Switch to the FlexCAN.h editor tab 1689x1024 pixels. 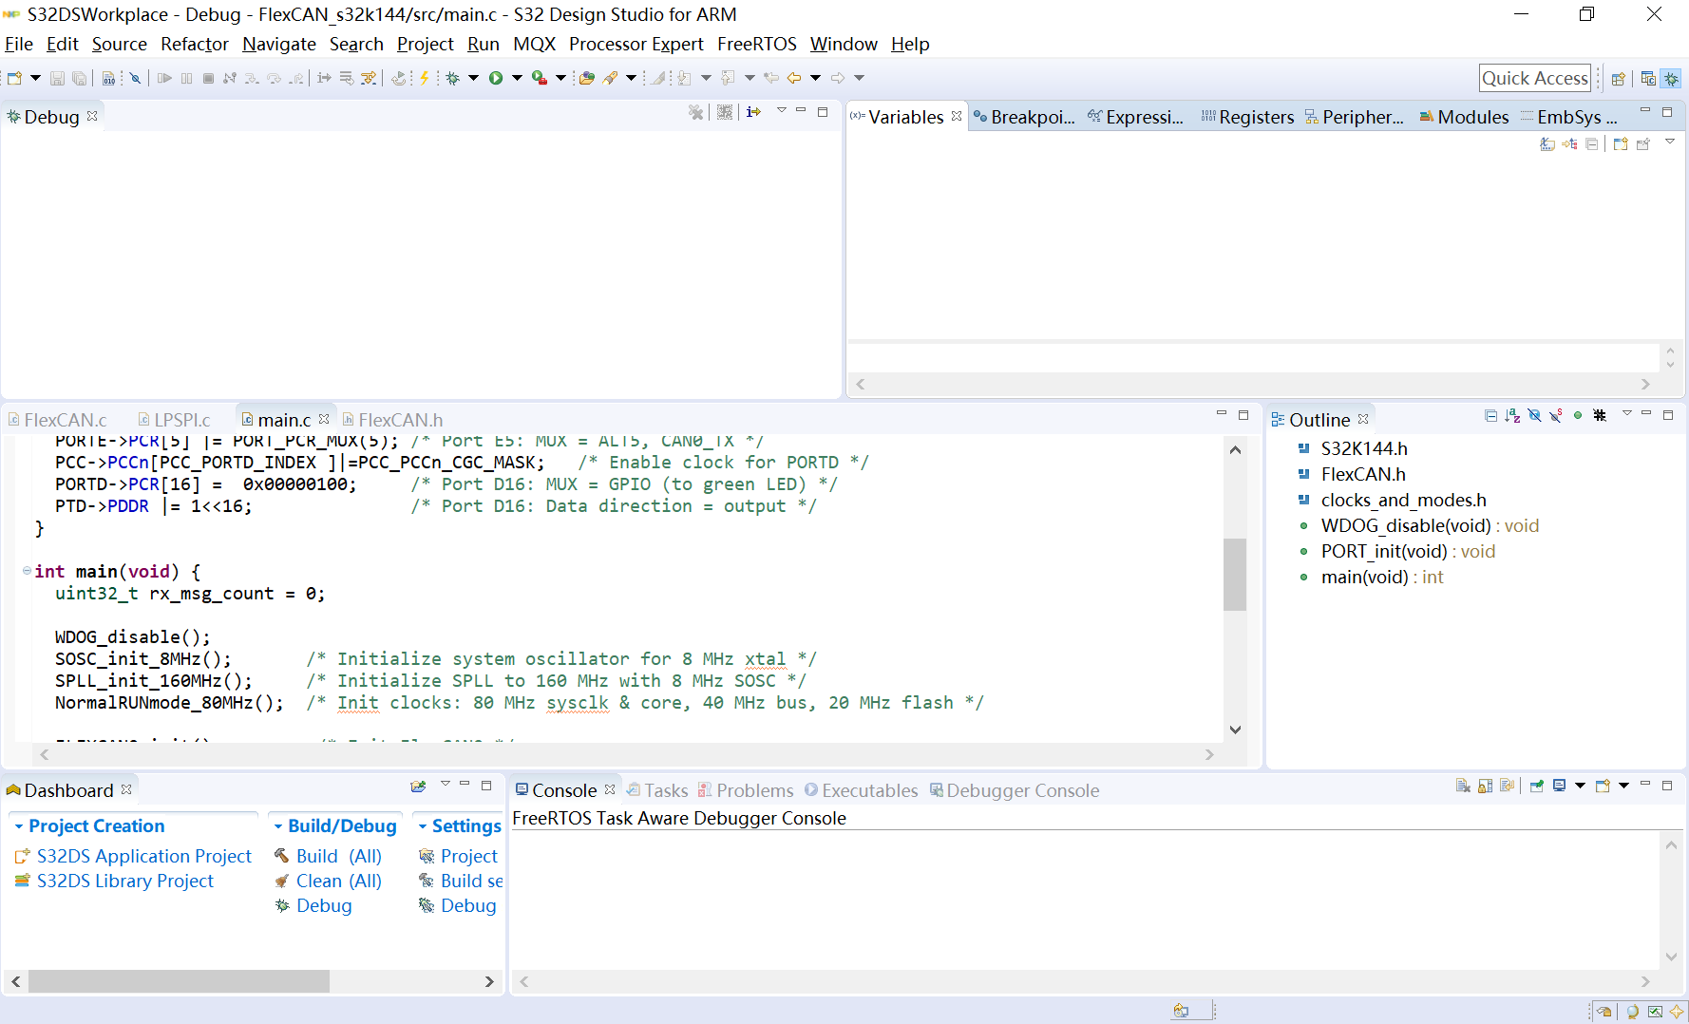[400, 420]
